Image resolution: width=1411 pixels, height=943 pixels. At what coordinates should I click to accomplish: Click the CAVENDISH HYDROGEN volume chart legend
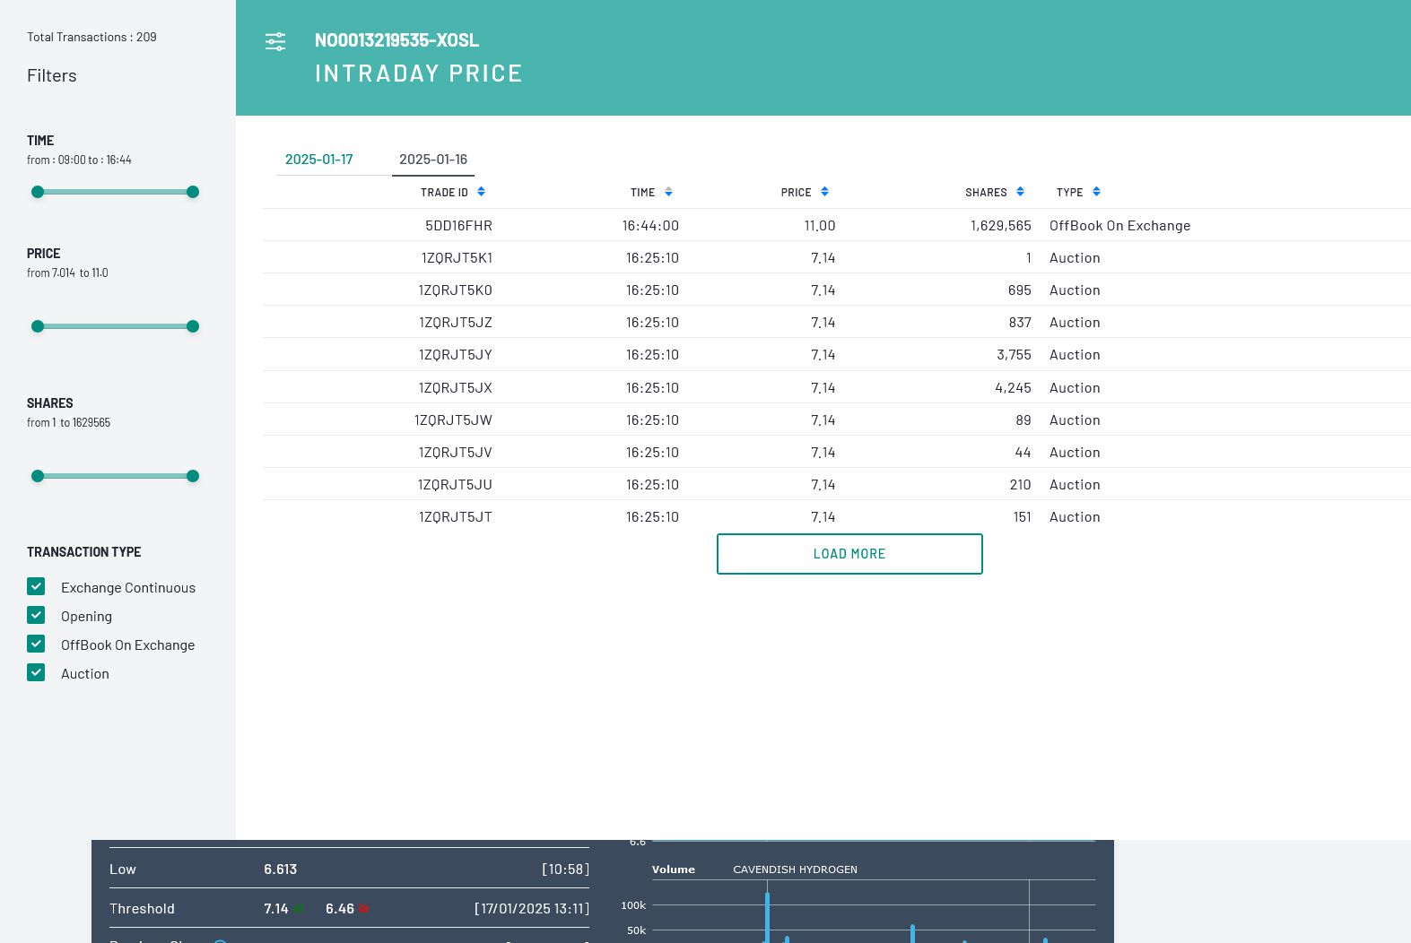pos(795,869)
